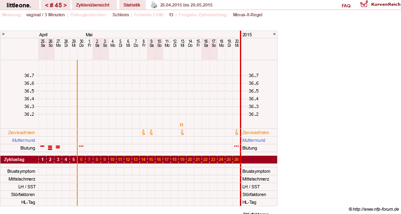Click the Mai month label
401x214 pixels.
89,35
